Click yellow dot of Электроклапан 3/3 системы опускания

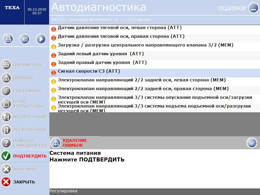tap(54, 99)
